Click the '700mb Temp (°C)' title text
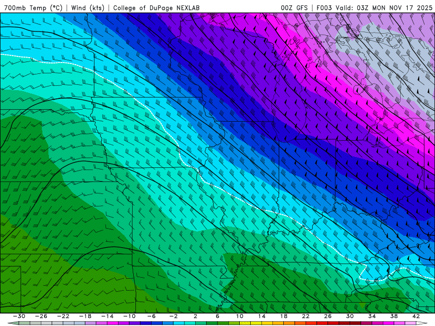Screen dimensions: 435x326 point(33,8)
